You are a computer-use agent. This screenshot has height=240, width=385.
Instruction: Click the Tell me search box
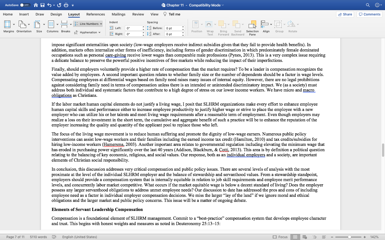pyautogui.click(x=172, y=14)
